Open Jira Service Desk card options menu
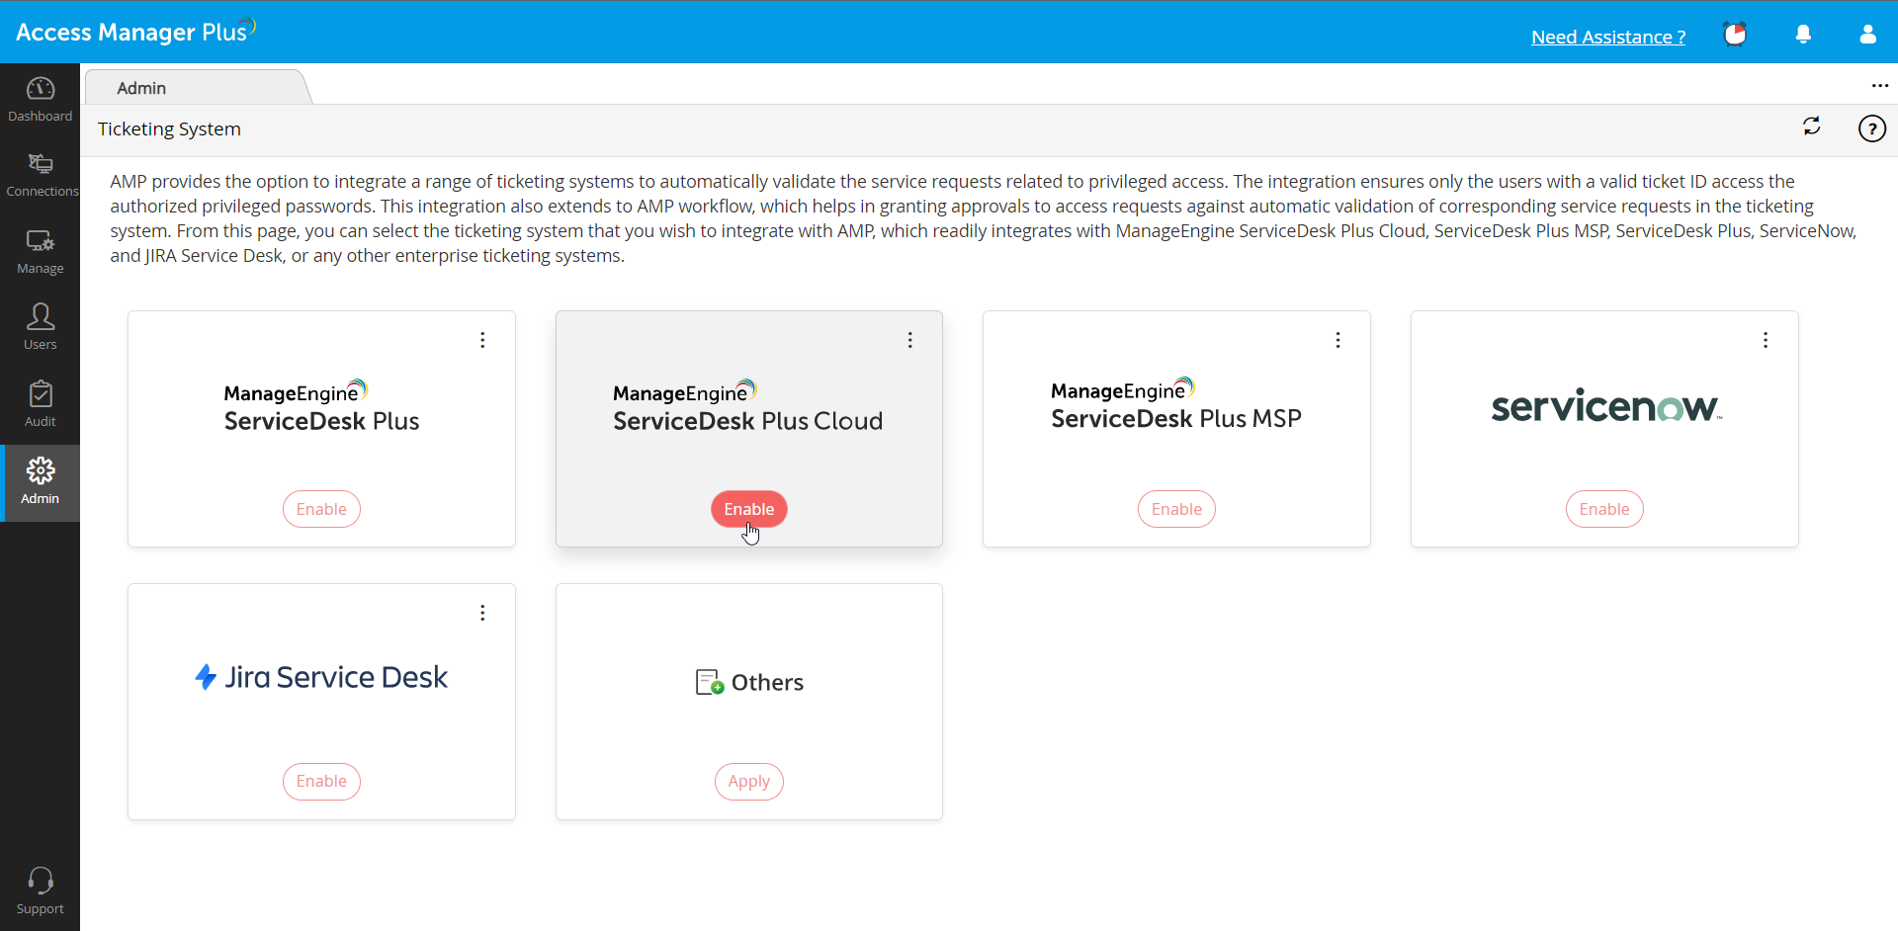Viewport: 1898px width, 931px height. click(x=482, y=613)
